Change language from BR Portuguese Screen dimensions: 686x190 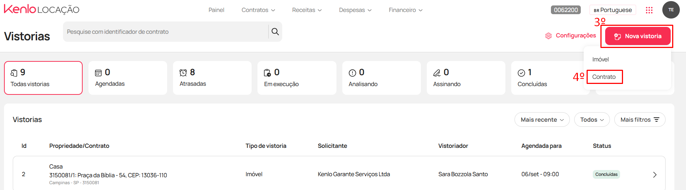[612, 10]
